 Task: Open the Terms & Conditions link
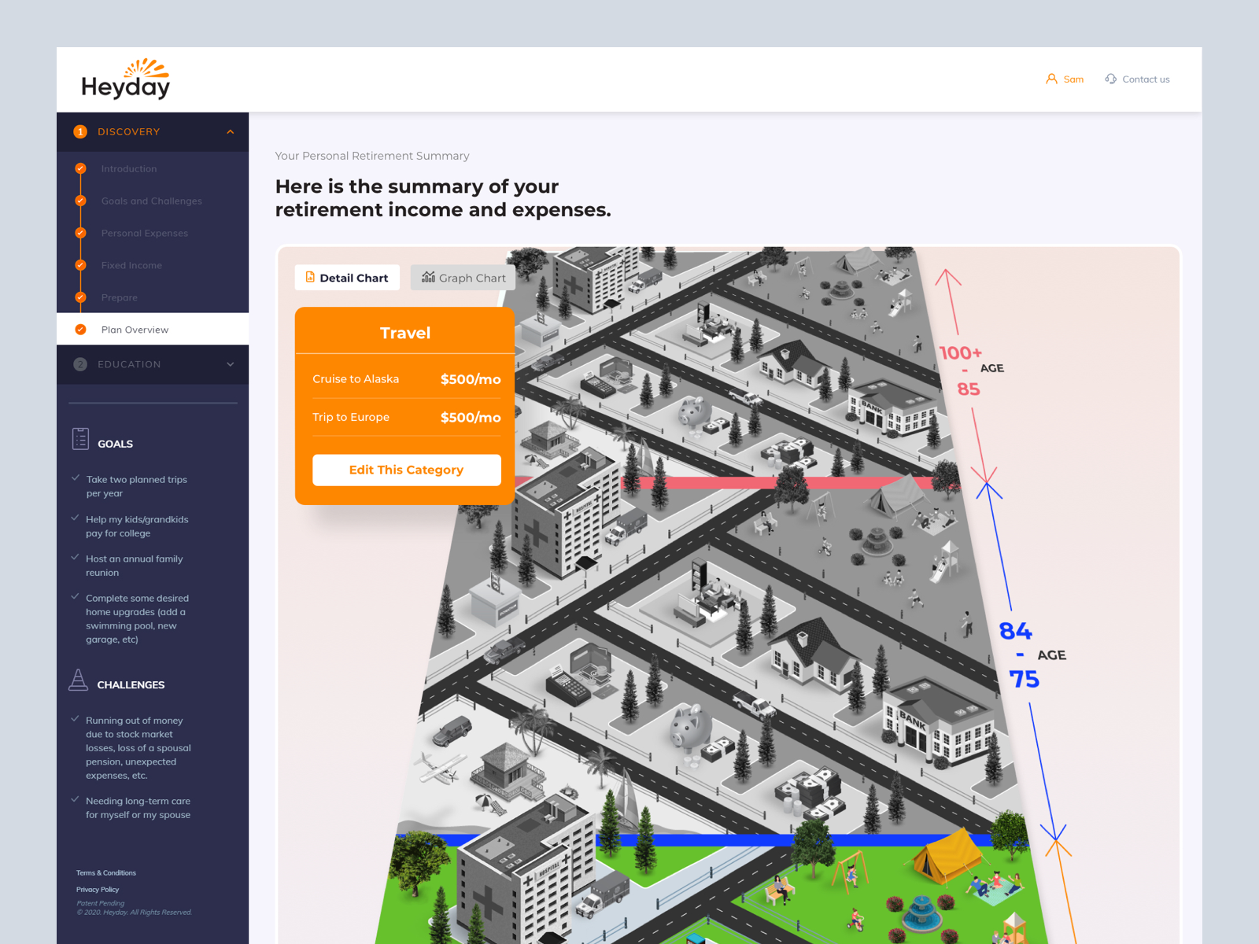[105, 872]
